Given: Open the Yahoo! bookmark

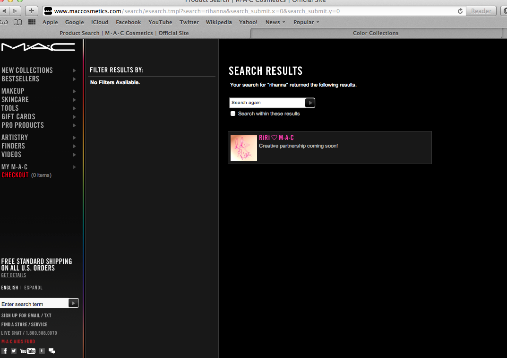Looking at the screenshot, I should click(x=249, y=22).
